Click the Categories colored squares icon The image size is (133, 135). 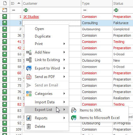click(29, 94)
